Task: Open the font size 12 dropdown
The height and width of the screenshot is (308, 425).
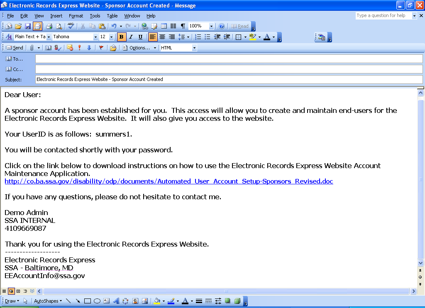Action: (111, 37)
